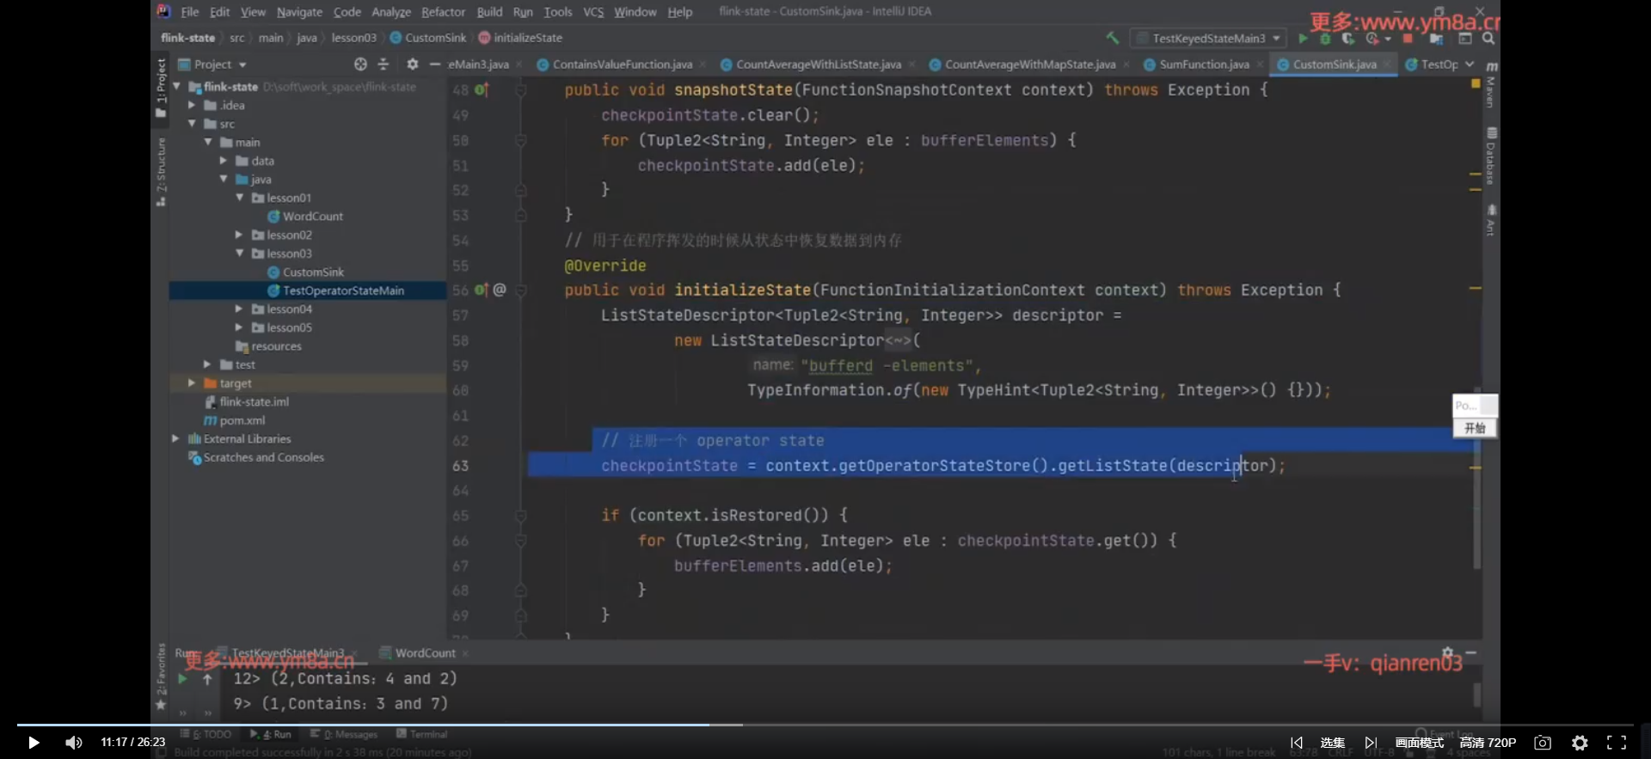Open the TestKeyedStateMain3 run configuration dropdown

(1209, 39)
